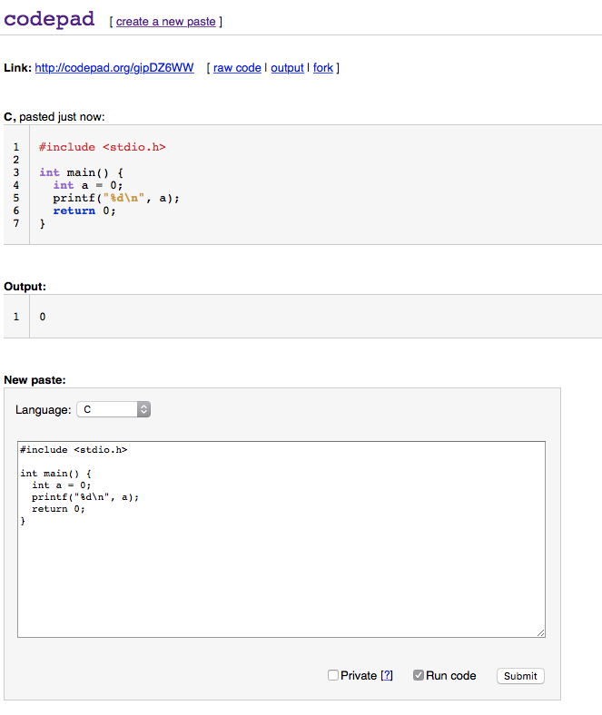Place cursor on printf line in editor
602x715 pixels.
(85, 497)
